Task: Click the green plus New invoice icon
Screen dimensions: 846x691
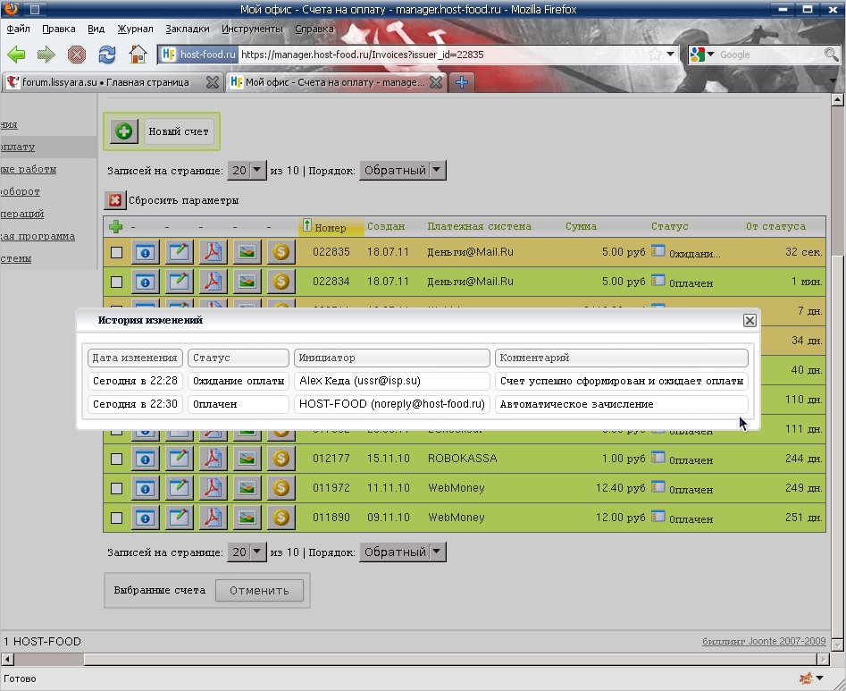Action: click(x=124, y=131)
